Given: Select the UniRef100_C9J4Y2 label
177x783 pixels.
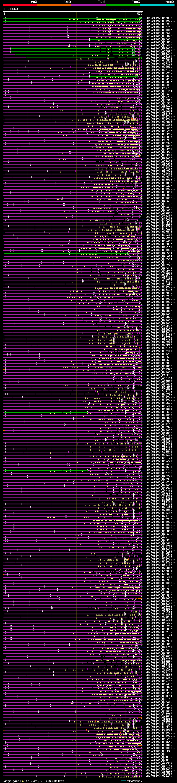Looking at the screenshot, I should coord(159,174).
